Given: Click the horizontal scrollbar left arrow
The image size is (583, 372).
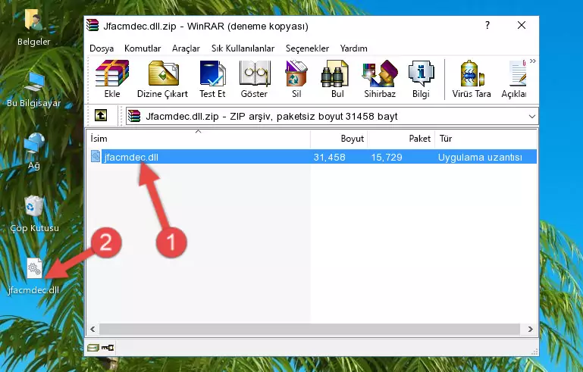Looking at the screenshot, I should pyautogui.click(x=92, y=330).
